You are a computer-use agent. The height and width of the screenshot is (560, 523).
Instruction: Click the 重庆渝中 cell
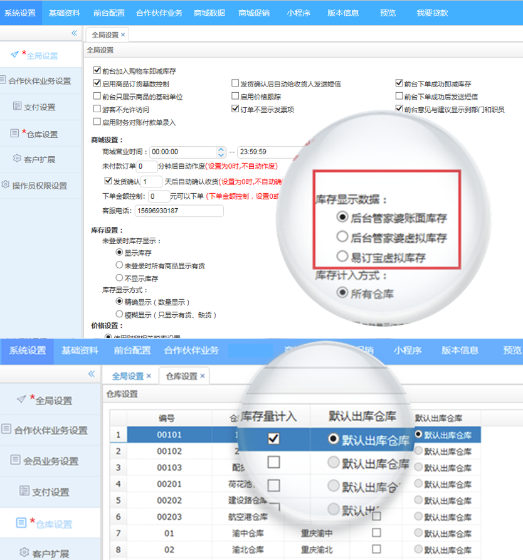tap(317, 533)
